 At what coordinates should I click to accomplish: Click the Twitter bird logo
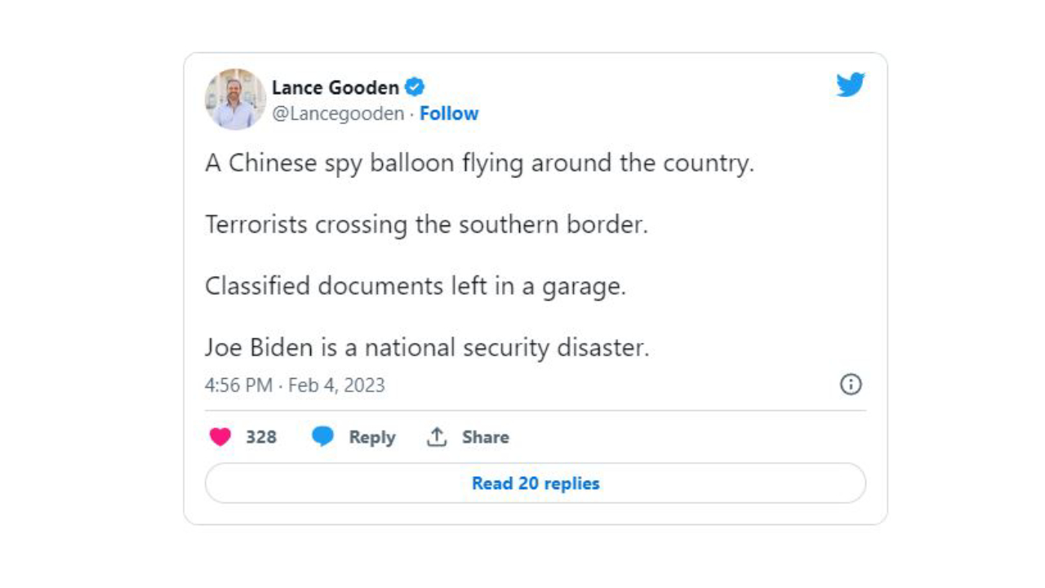(x=850, y=85)
